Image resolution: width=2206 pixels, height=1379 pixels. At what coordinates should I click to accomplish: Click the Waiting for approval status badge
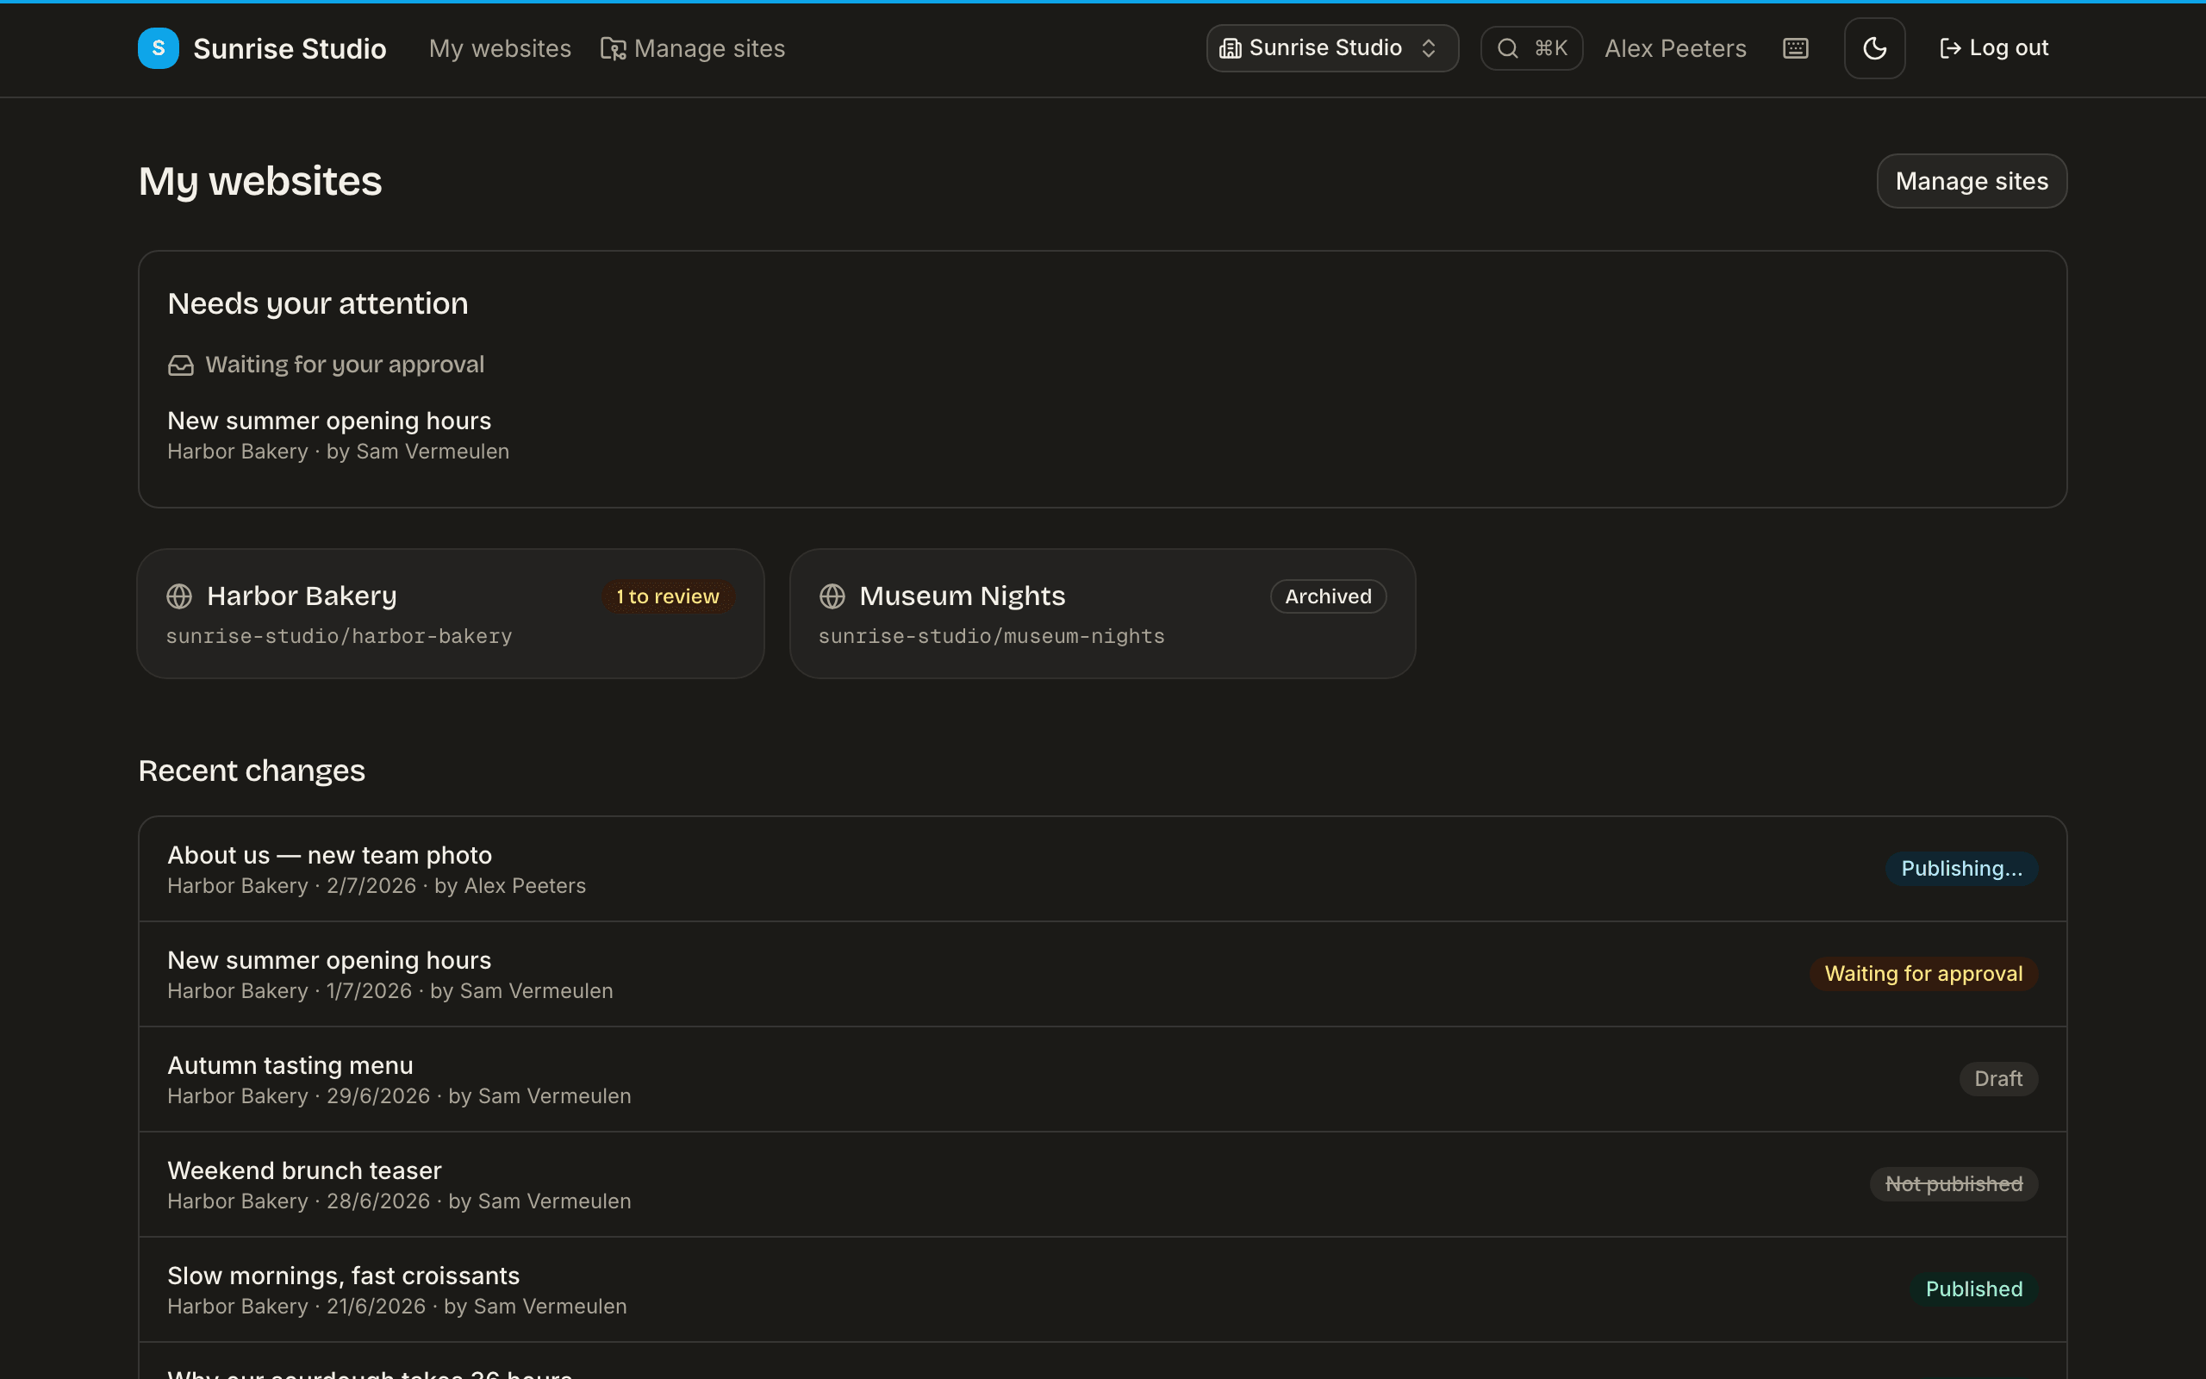[1923, 974]
